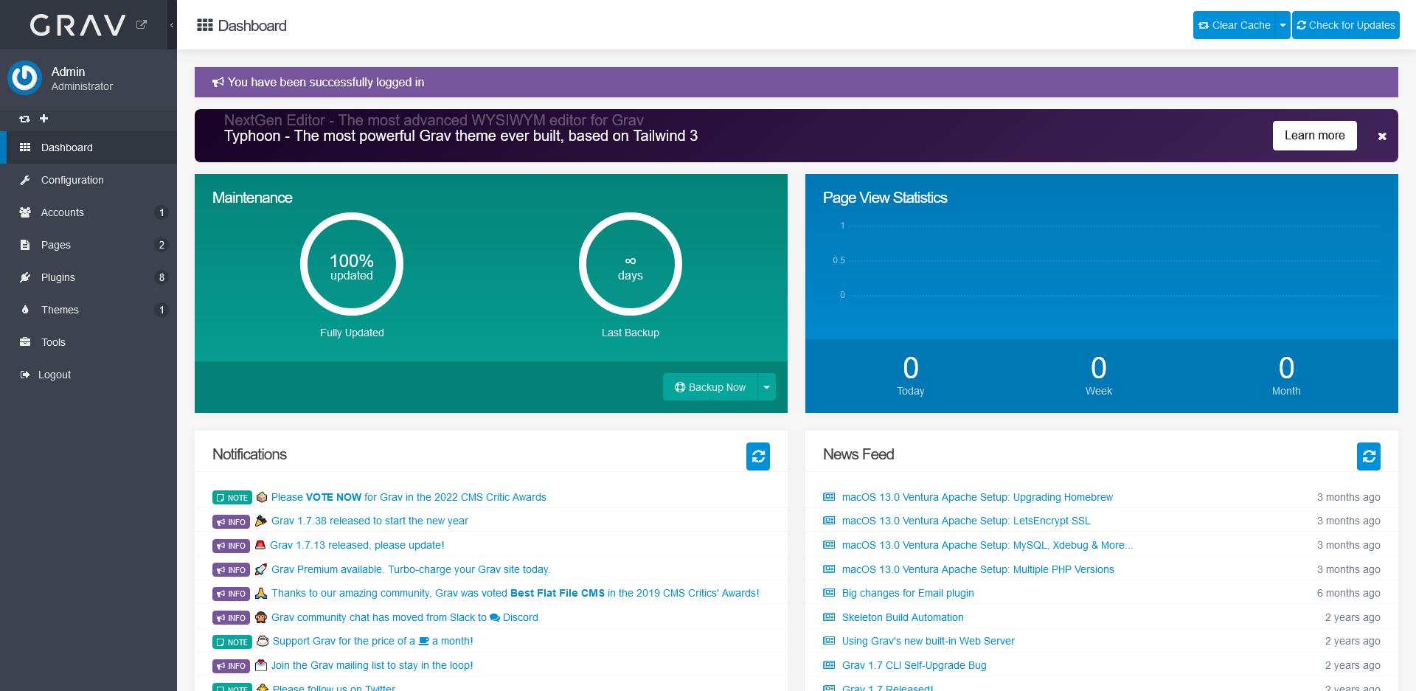1416x691 pixels.
Task: Click the INFO tag beside Grav 1.7.13 notification
Action: pos(232,546)
